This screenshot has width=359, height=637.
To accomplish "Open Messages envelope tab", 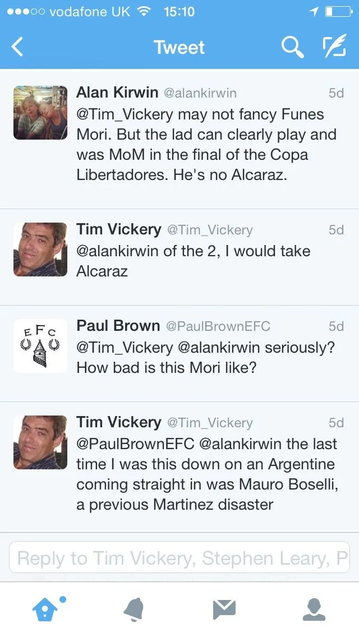I will point(224,609).
